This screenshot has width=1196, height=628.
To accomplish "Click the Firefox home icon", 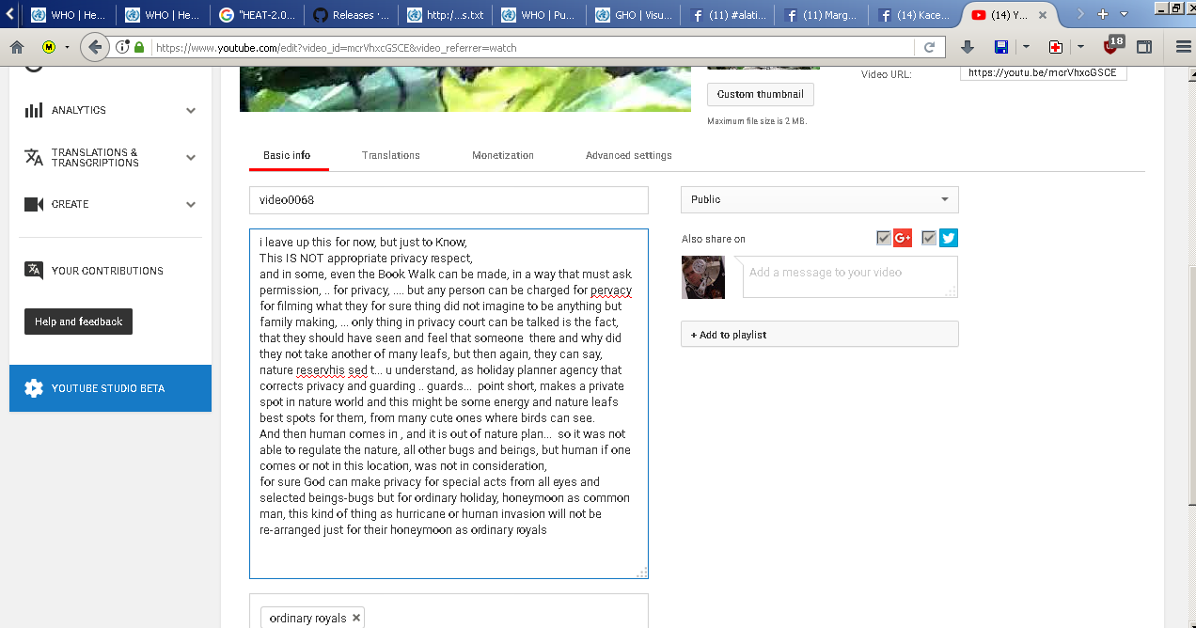I will (17, 47).
